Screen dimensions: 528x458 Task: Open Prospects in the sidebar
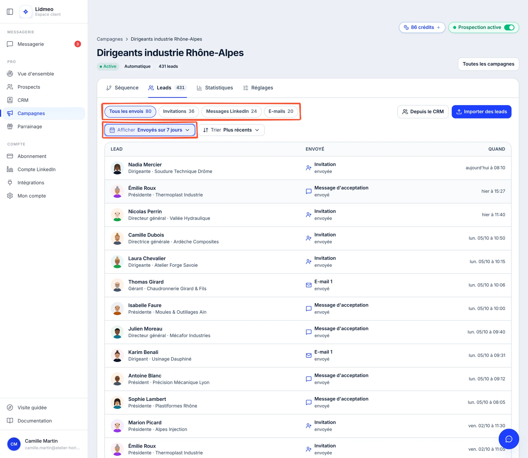(x=44, y=87)
